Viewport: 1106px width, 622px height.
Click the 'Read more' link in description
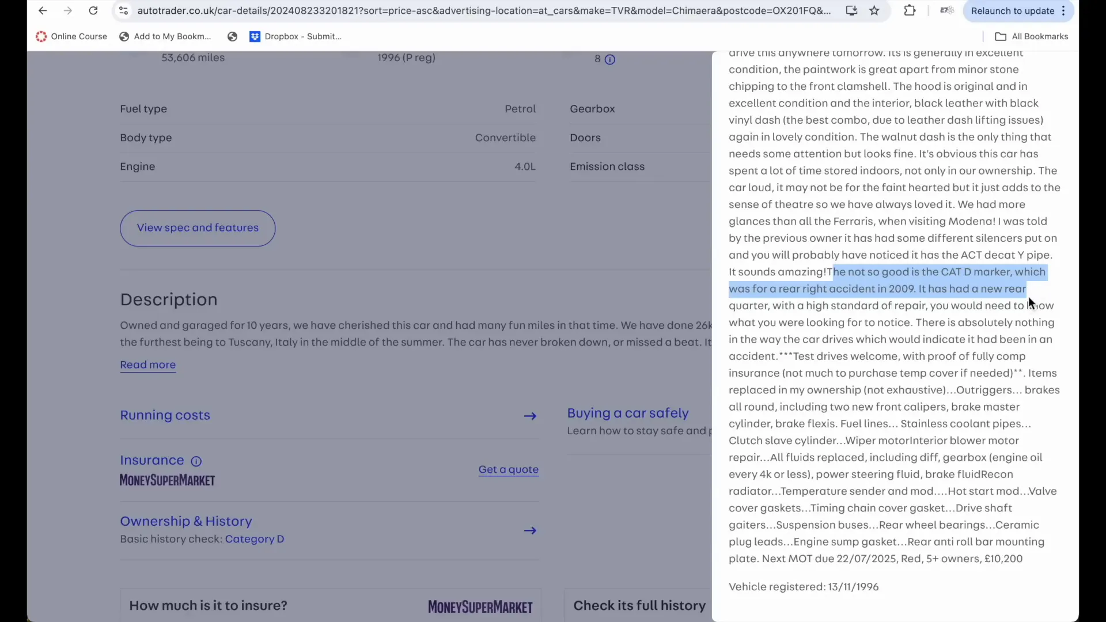147,364
